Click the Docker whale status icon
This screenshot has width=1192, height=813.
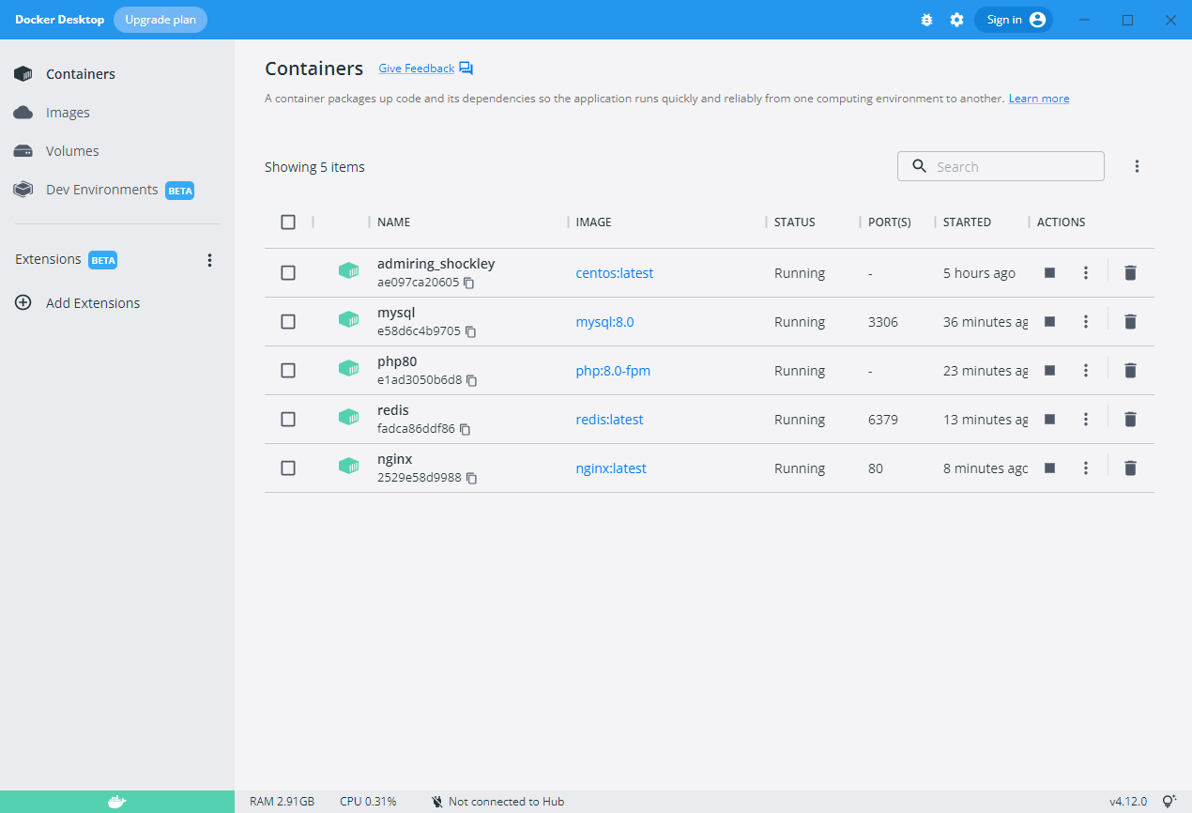tap(116, 802)
